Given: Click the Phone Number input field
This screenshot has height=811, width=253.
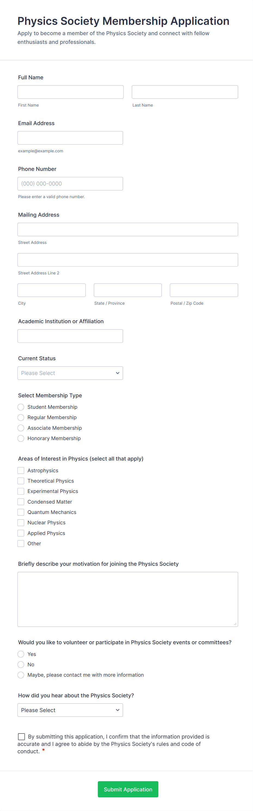Looking at the screenshot, I should (x=70, y=184).
